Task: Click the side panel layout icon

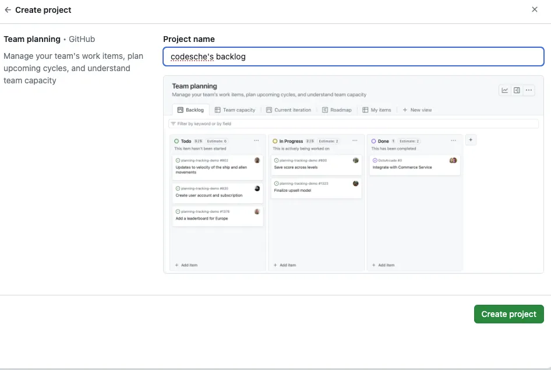Action: pyautogui.click(x=517, y=90)
